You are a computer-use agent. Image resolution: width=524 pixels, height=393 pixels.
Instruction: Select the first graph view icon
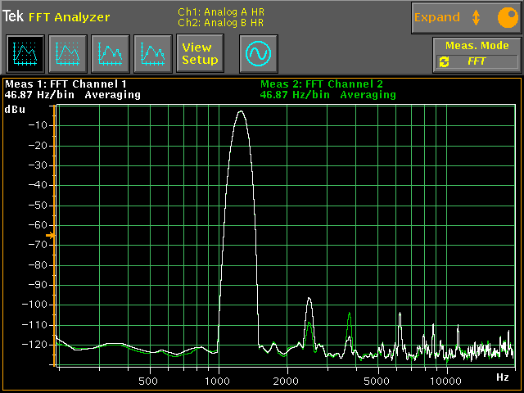pos(25,54)
